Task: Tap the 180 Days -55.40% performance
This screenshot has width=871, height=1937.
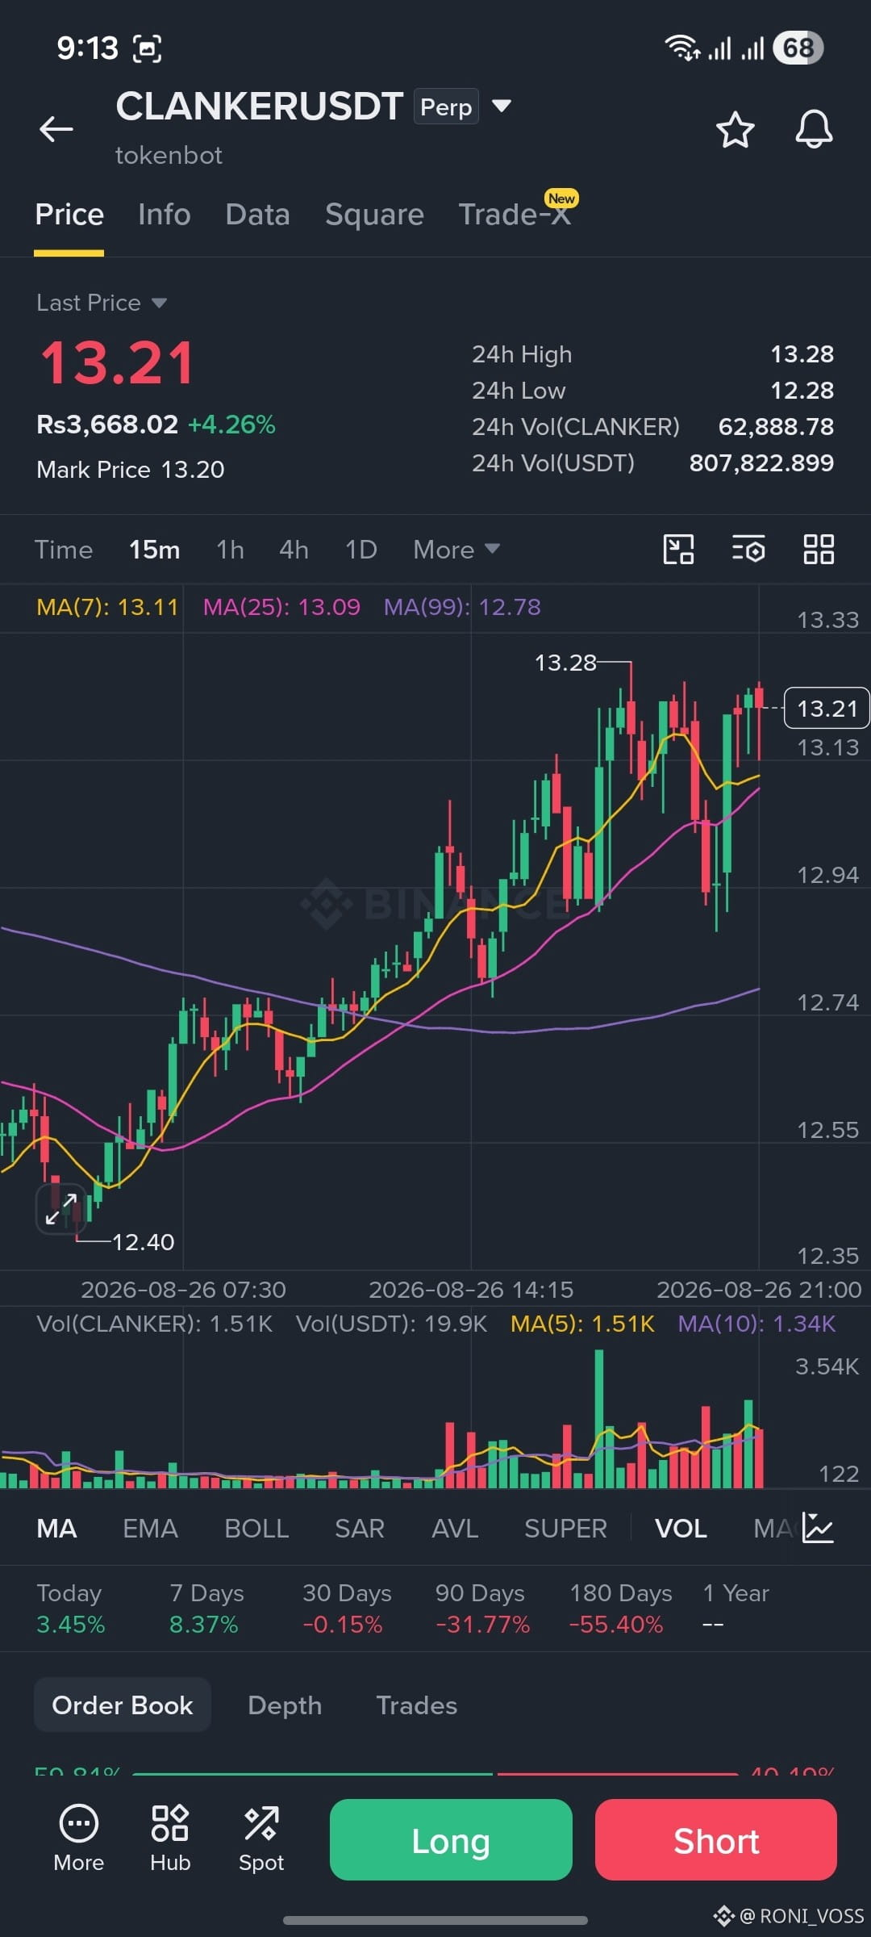Action: (620, 1608)
